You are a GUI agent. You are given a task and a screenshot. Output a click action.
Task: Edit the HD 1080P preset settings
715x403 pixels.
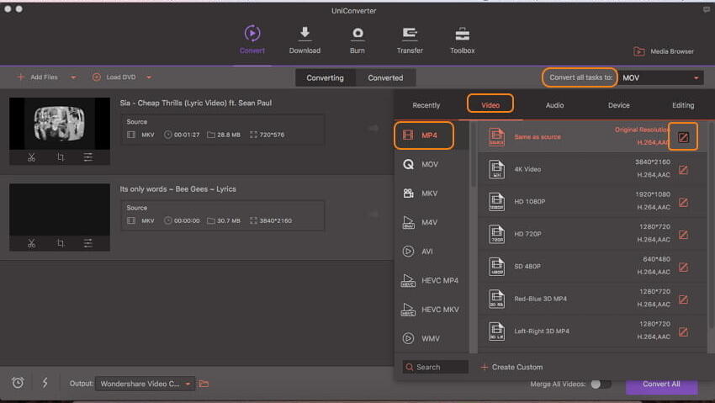click(683, 203)
